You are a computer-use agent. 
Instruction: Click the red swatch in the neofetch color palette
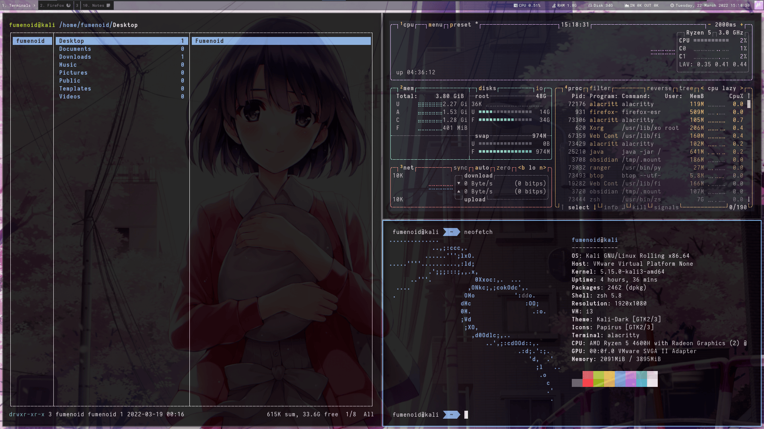pyautogui.click(x=588, y=379)
